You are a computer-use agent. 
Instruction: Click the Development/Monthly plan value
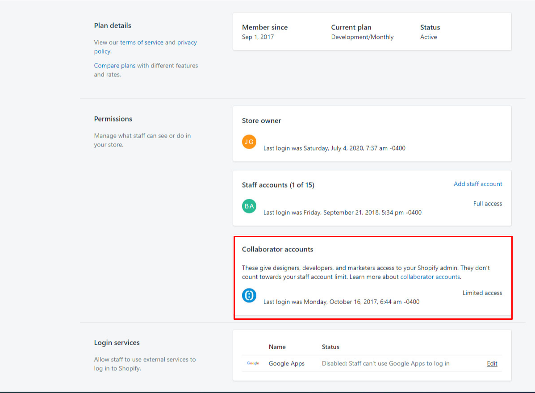pyautogui.click(x=362, y=37)
